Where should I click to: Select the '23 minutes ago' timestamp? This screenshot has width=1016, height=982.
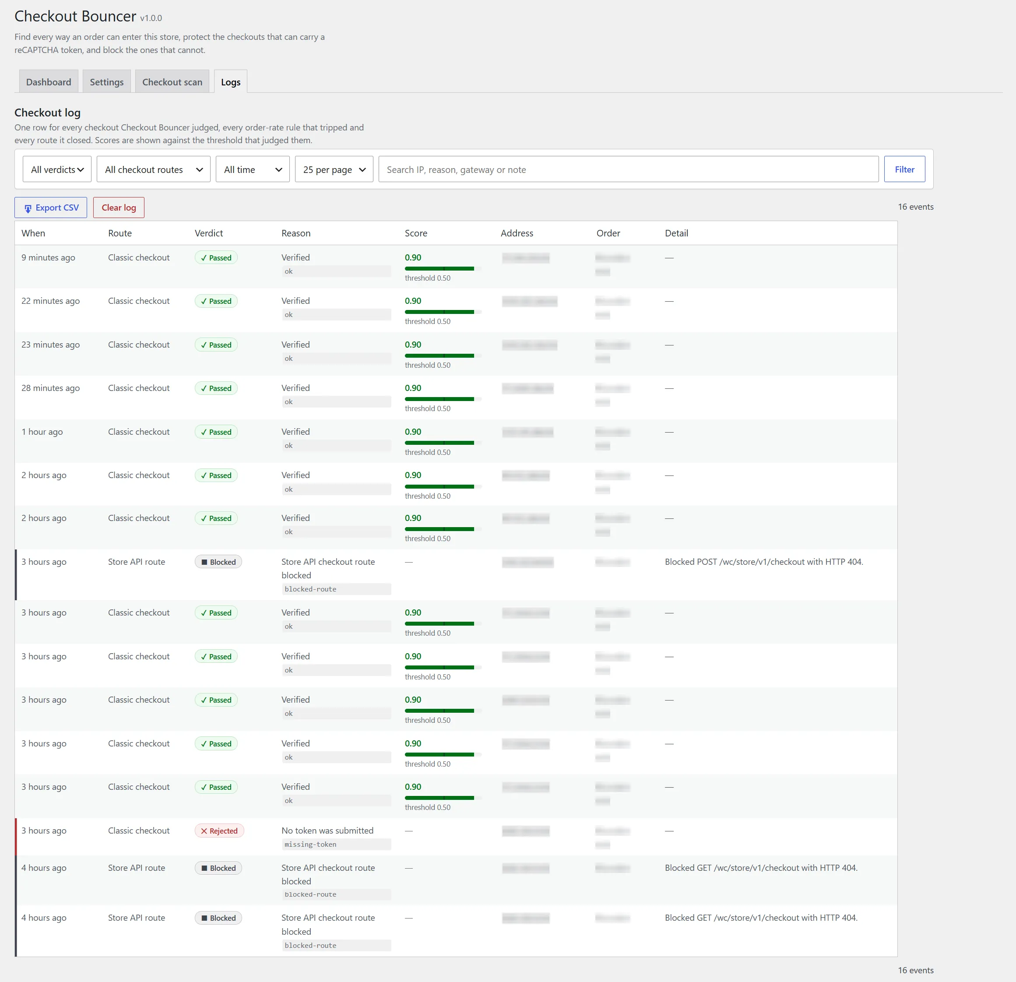click(x=50, y=345)
